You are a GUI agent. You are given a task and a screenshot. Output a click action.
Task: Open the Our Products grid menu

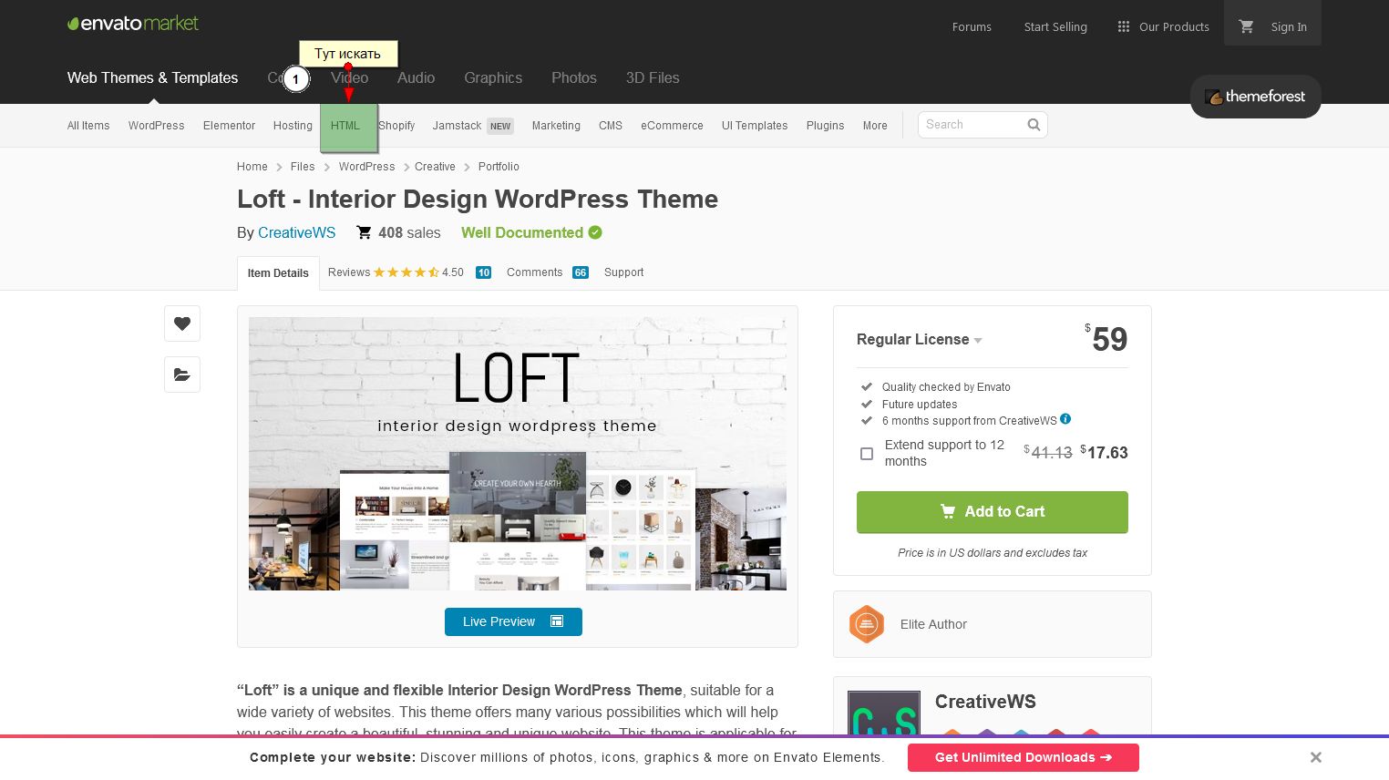point(1163,26)
